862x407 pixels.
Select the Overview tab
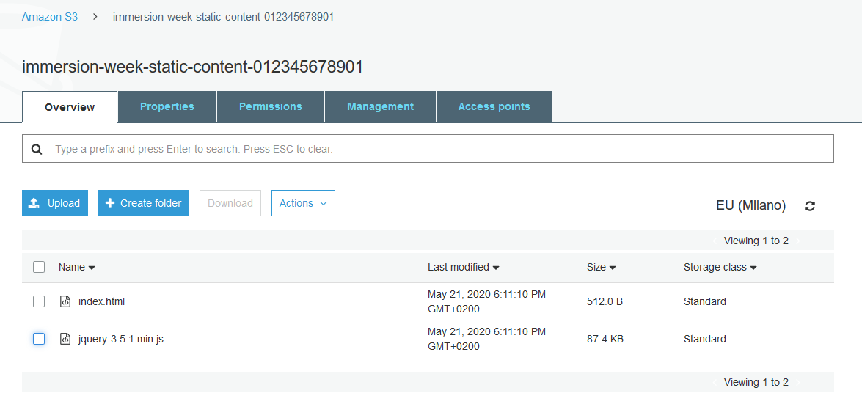click(x=70, y=107)
